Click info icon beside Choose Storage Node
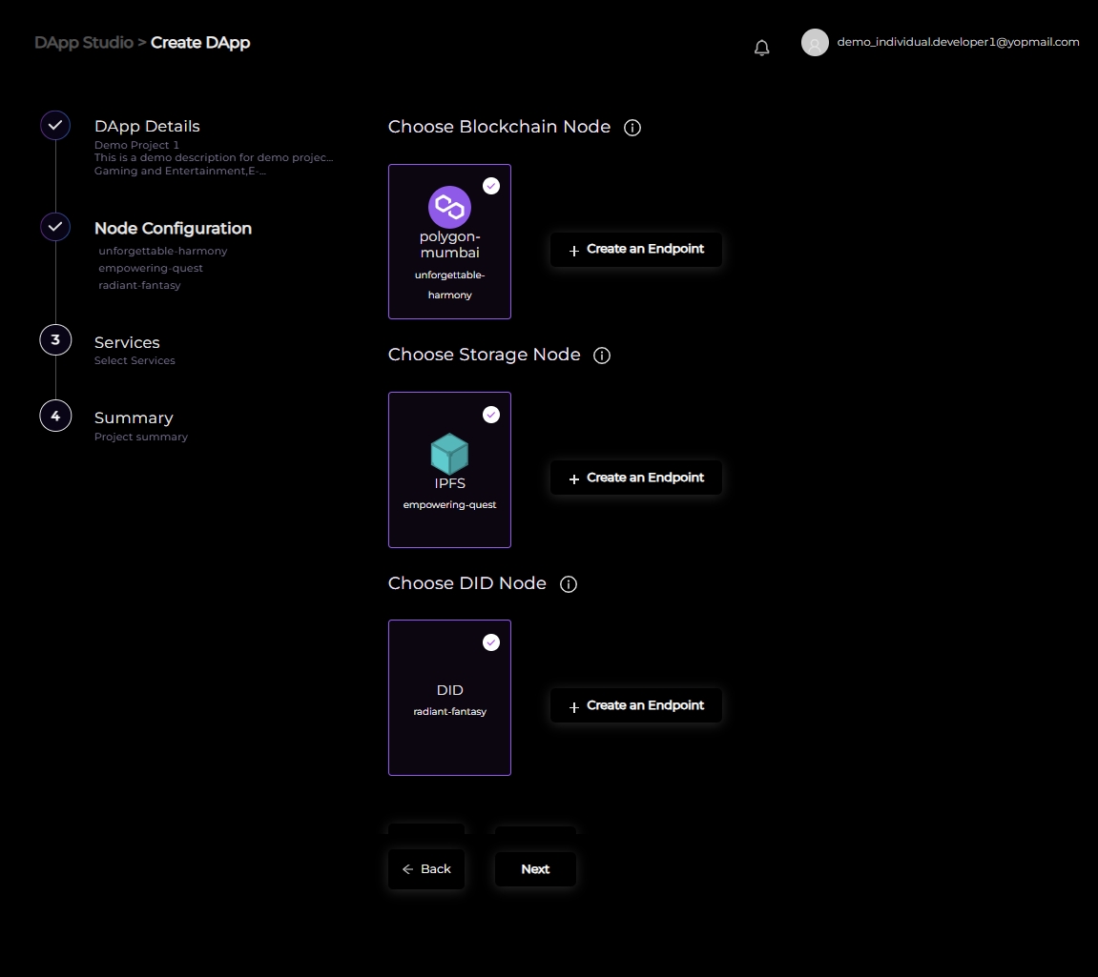 tap(602, 356)
